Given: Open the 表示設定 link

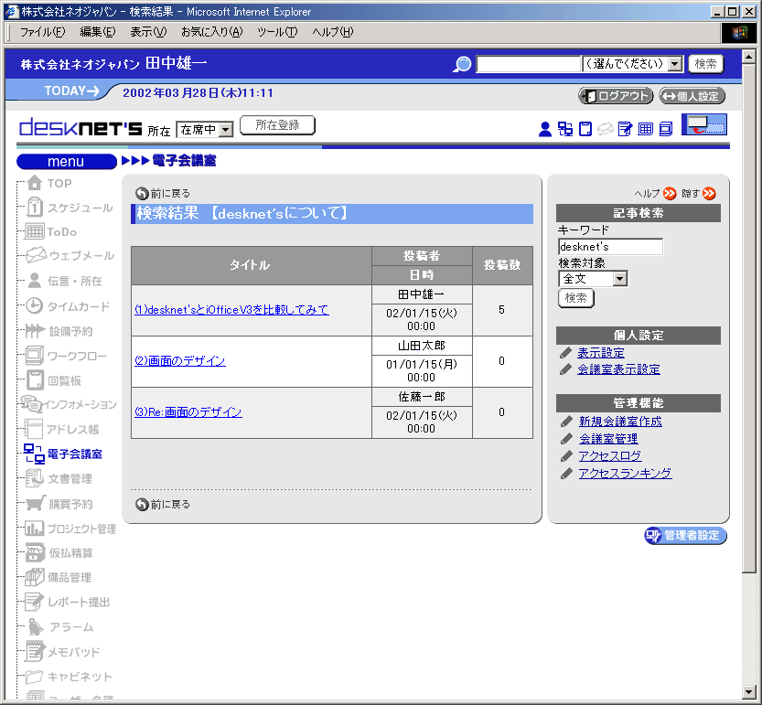Looking at the screenshot, I should tap(601, 353).
